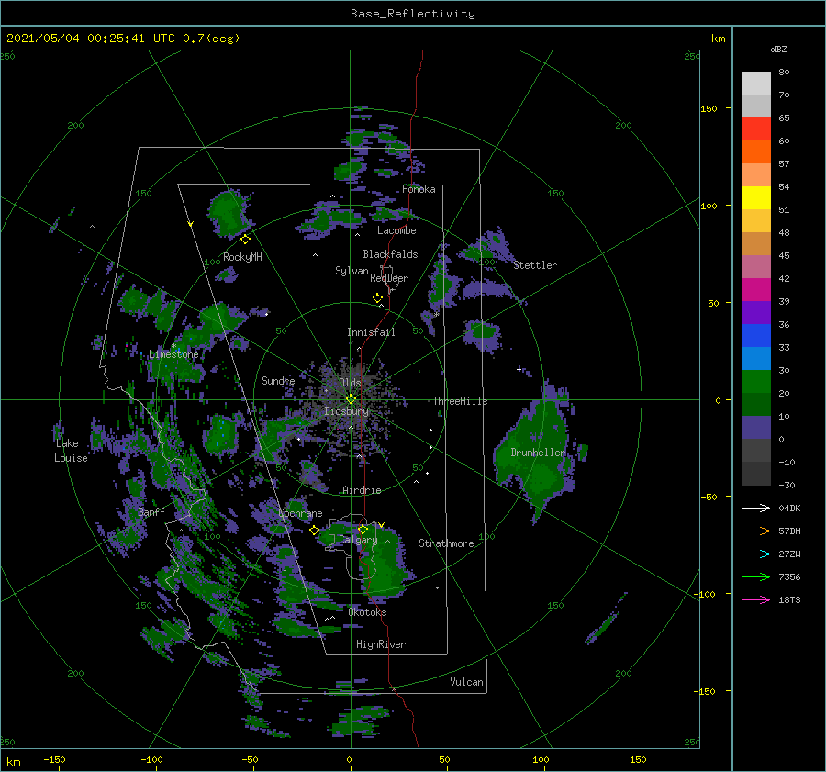Click the Ponoka city label
Screen dimensions: 826x772
[419, 189]
